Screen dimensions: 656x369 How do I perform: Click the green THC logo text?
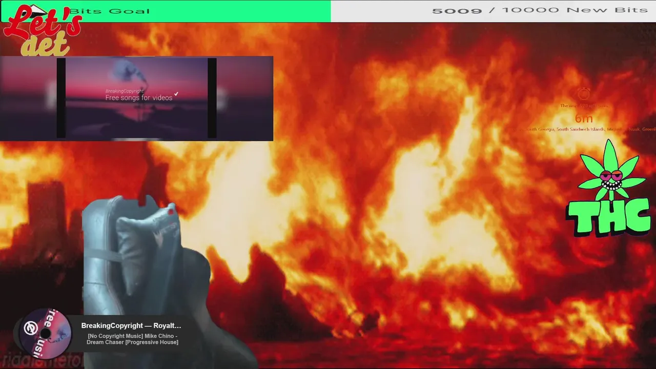[608, 217]
